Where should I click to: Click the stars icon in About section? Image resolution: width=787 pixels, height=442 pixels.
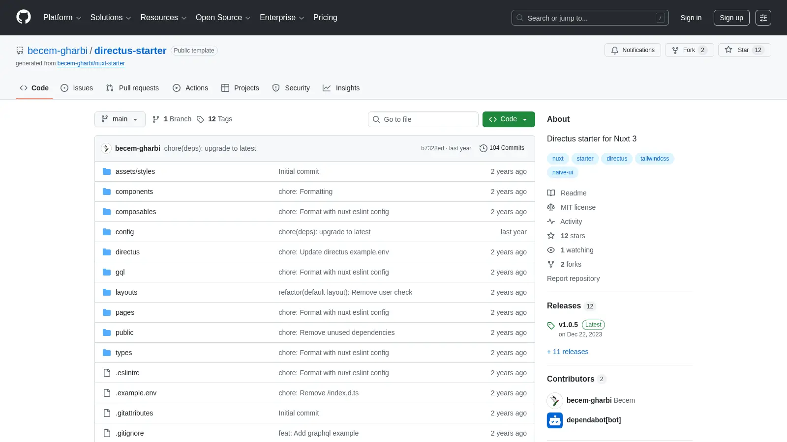click(x=551, y=236)
